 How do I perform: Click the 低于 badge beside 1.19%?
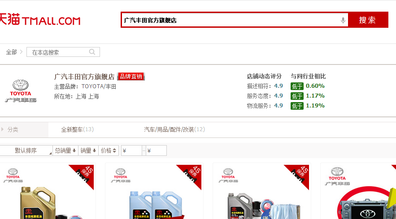(297, 106)
